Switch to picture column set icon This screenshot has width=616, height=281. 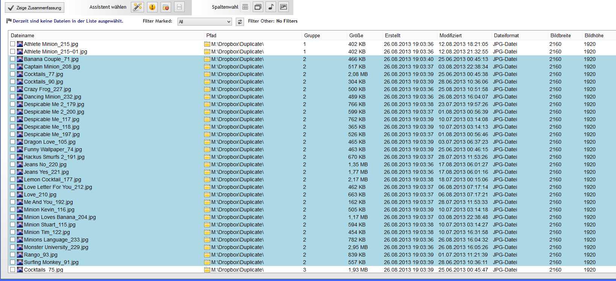tap(284, 7)
